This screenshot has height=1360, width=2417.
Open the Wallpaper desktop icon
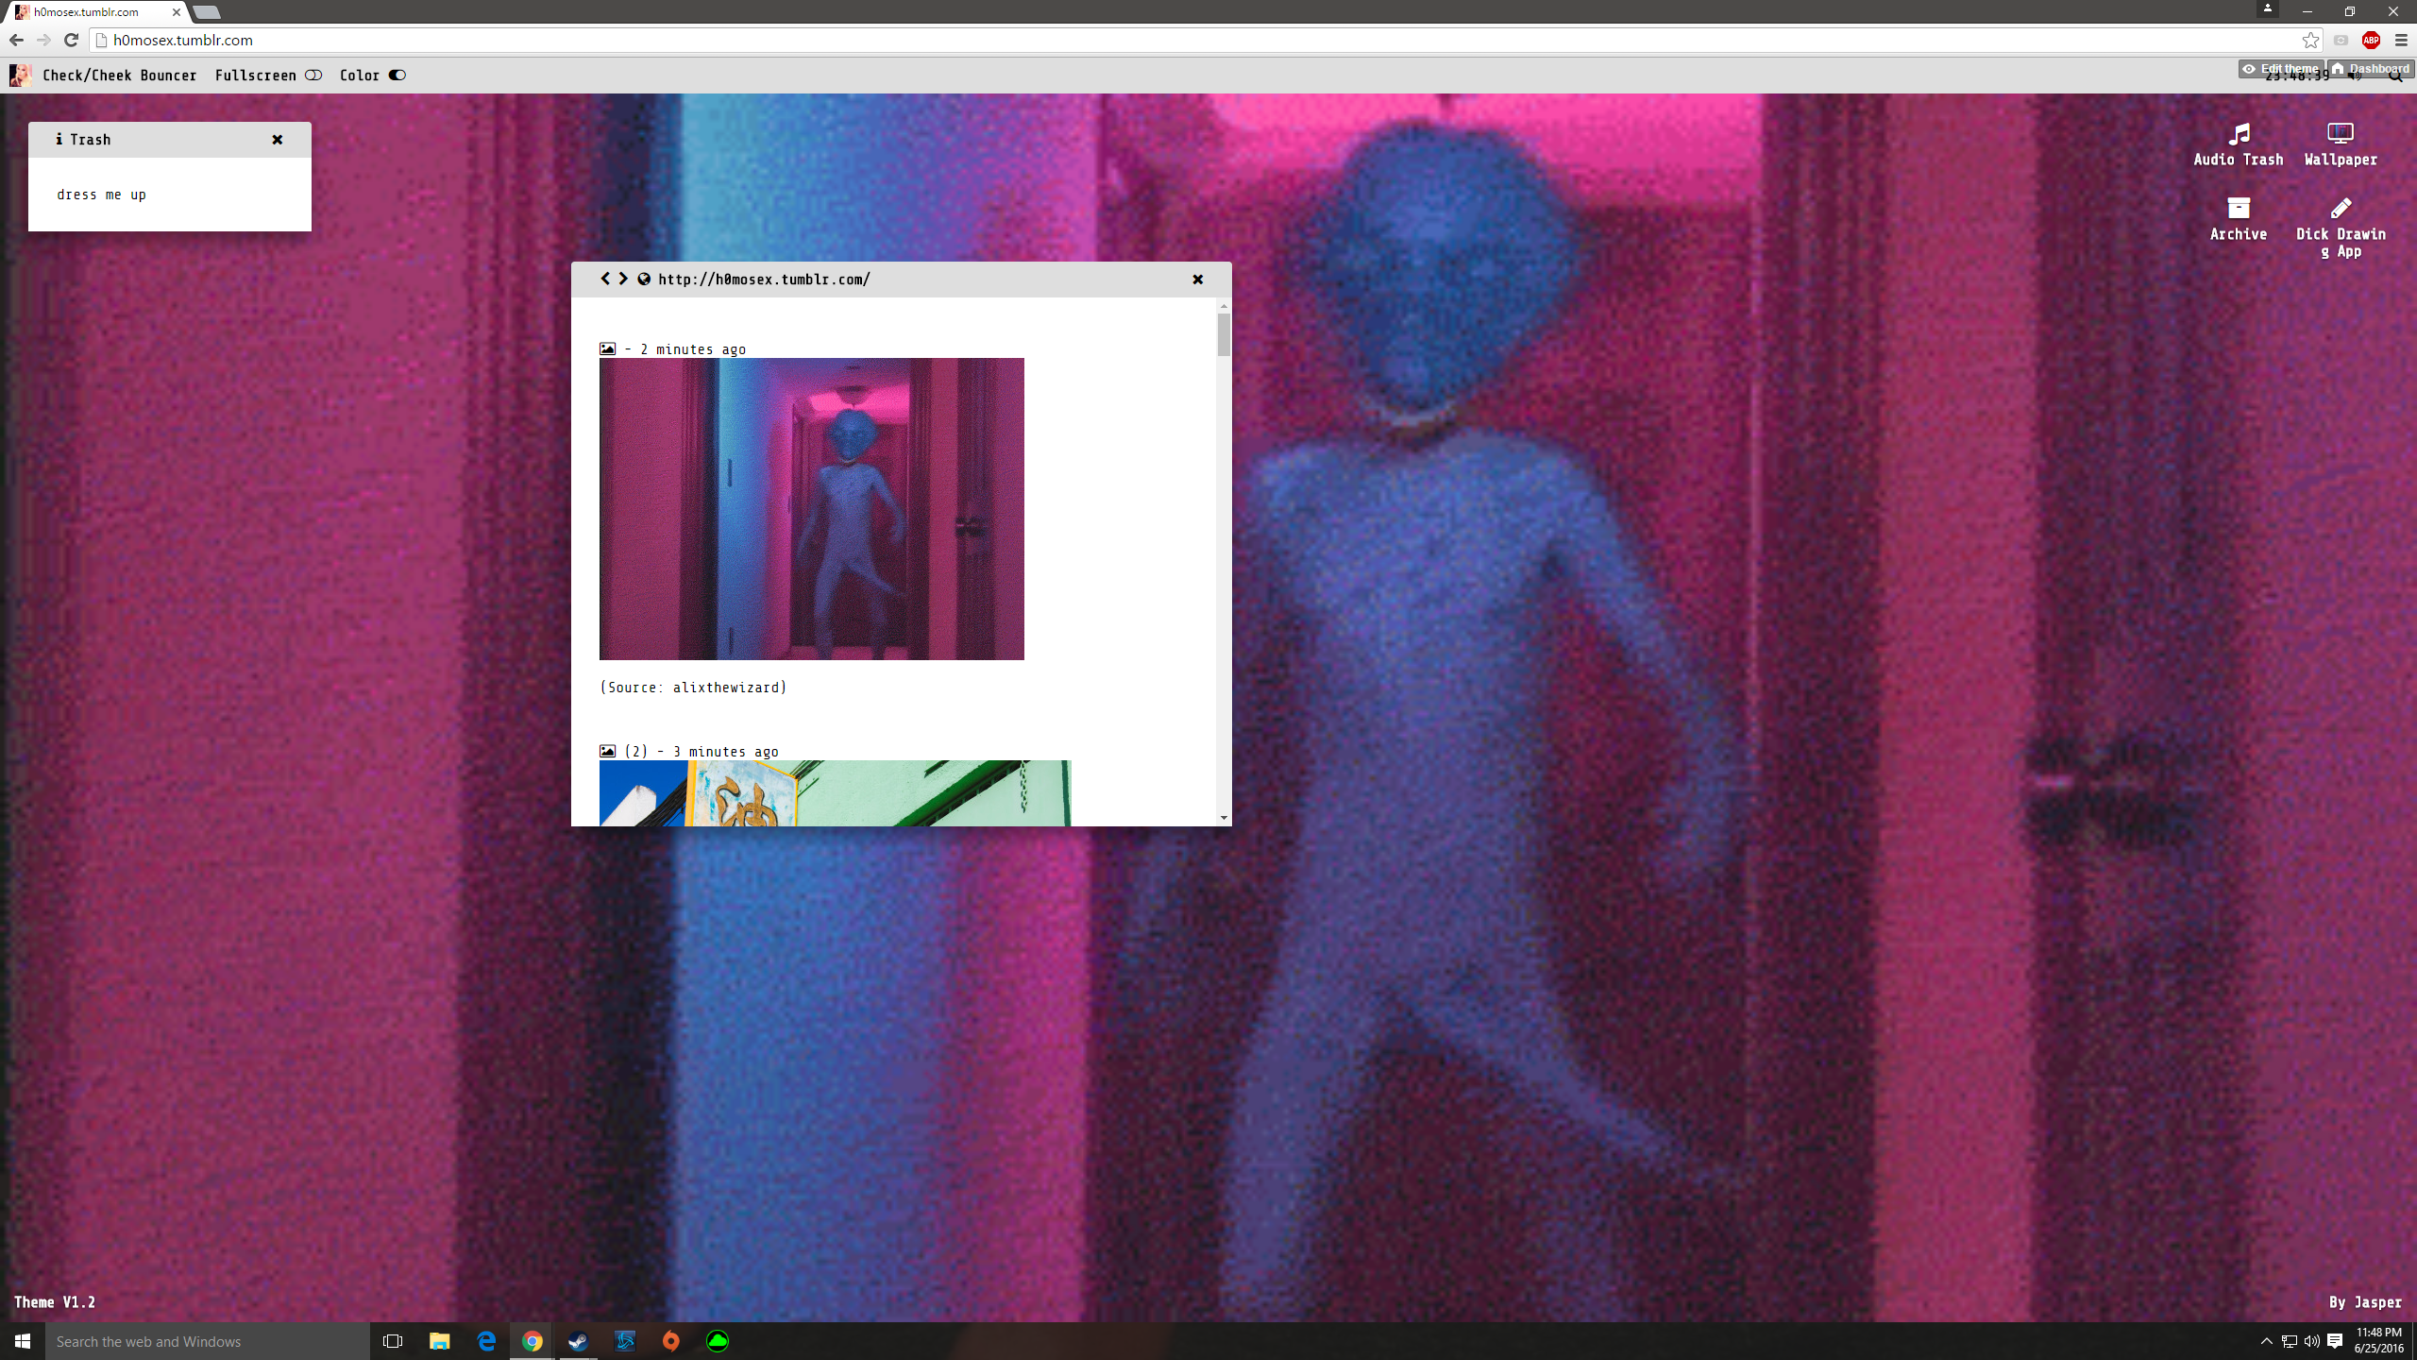[2341, 144]
